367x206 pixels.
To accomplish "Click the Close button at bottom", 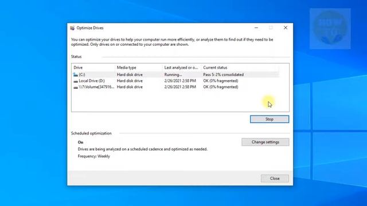I will pos(275,179).
